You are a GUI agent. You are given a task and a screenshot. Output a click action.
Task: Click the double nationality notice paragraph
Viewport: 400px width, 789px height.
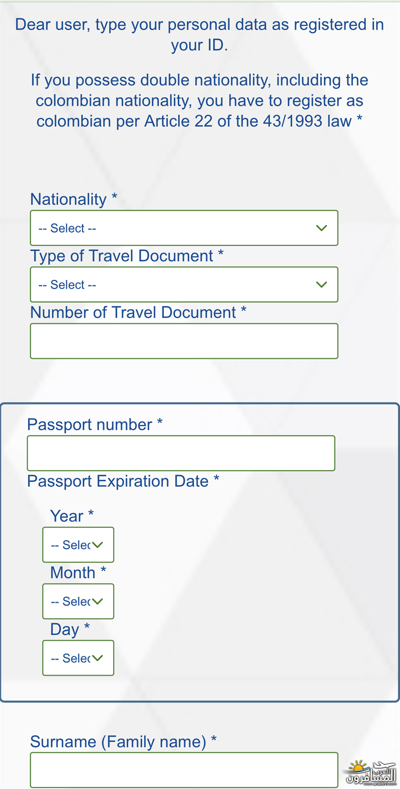[x=199, y=101]
